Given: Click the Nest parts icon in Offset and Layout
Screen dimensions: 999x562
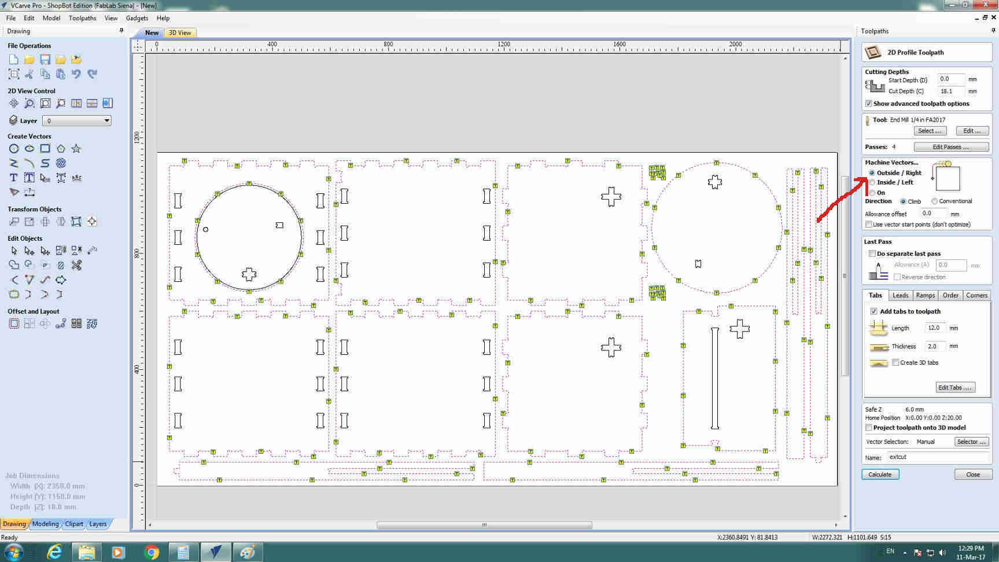Looking at the screenshot, I should click(92, 324).
